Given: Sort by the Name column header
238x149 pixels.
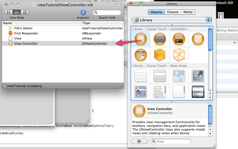Looking at the screenshot, I should (x=42, y=23).
